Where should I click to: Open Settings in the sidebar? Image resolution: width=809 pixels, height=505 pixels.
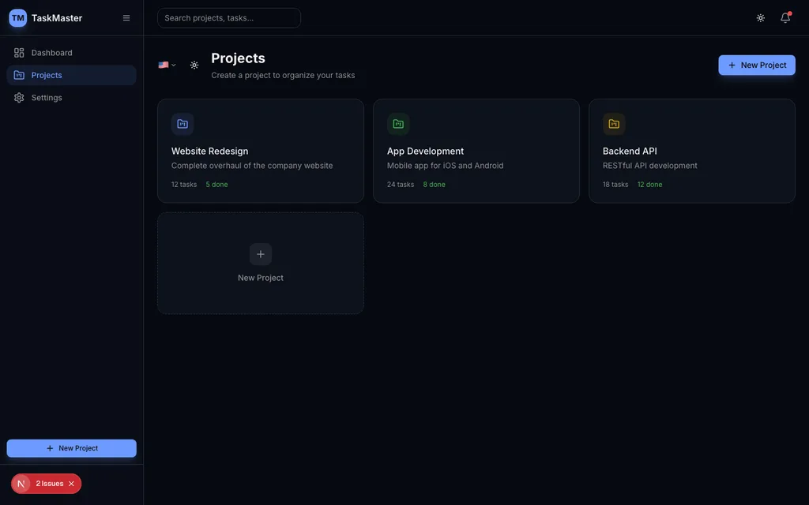pyautogui.click(x=72, y=97)
